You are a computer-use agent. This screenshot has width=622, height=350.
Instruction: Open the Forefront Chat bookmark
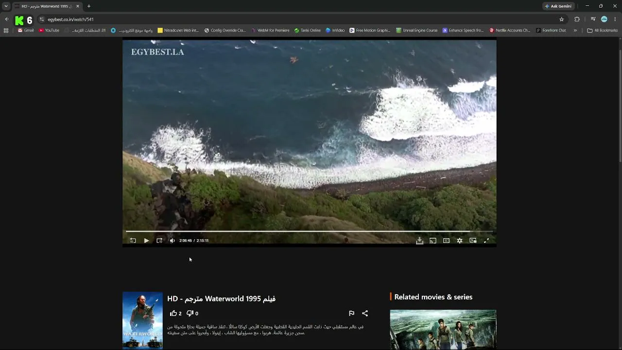click(x=551, y=30)
